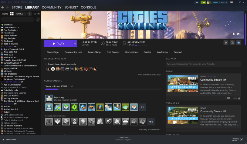This screenshot has width=247, height=144.
Task: Switch library to grid collections view
Action: pos(12,14)
